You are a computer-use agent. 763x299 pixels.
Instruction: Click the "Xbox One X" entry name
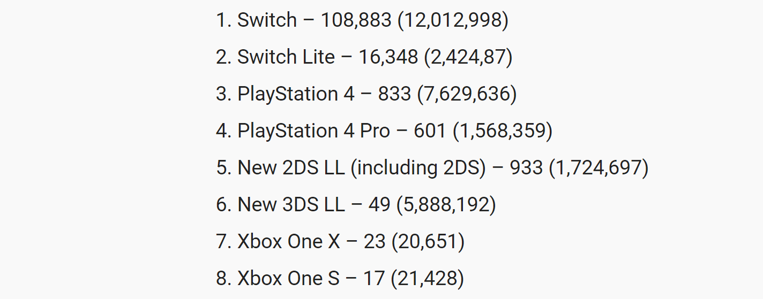pyautogui.click(x=289, y=241)
